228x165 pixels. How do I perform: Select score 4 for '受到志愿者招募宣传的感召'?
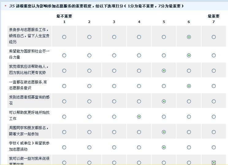[x=139, y=101]
